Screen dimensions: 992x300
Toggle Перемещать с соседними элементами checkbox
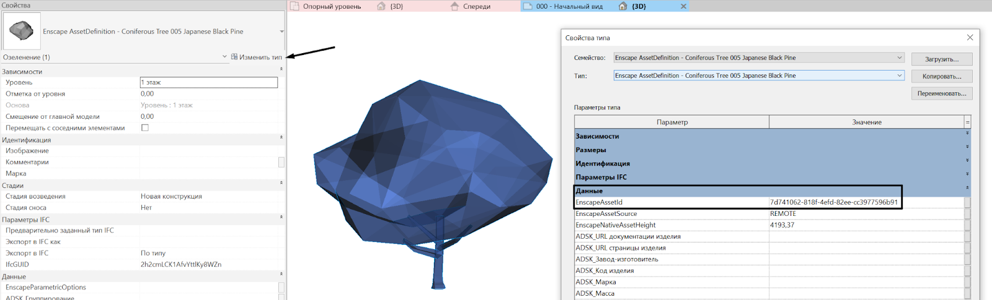tap(145, 128)
